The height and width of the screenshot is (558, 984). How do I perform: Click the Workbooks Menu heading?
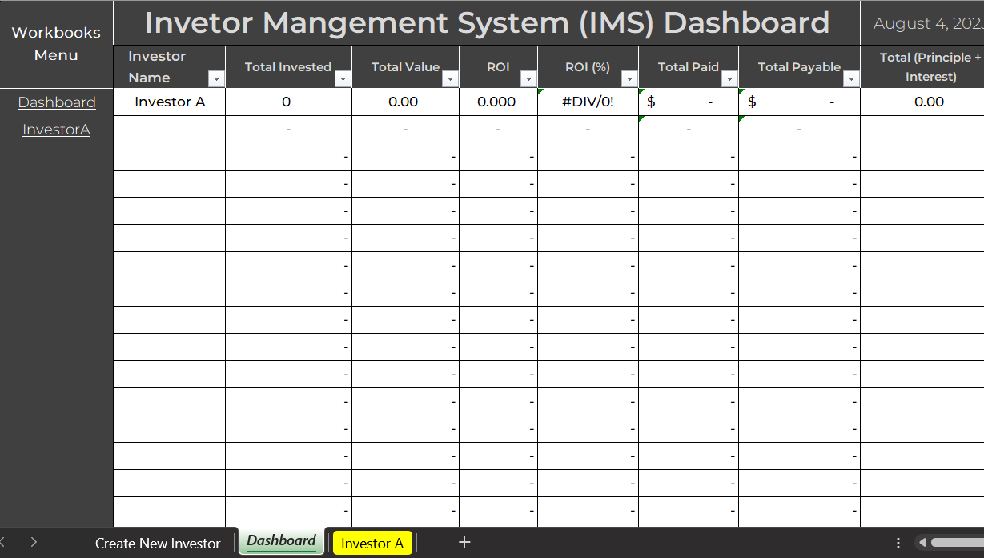pyautogui.click(x=56, y=44)
